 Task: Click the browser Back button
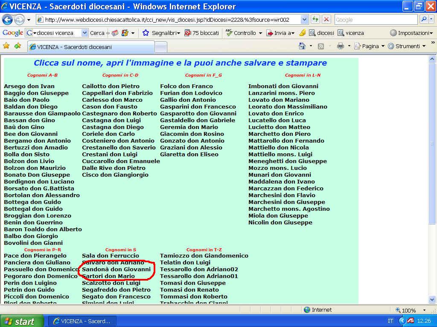[8, 20]
